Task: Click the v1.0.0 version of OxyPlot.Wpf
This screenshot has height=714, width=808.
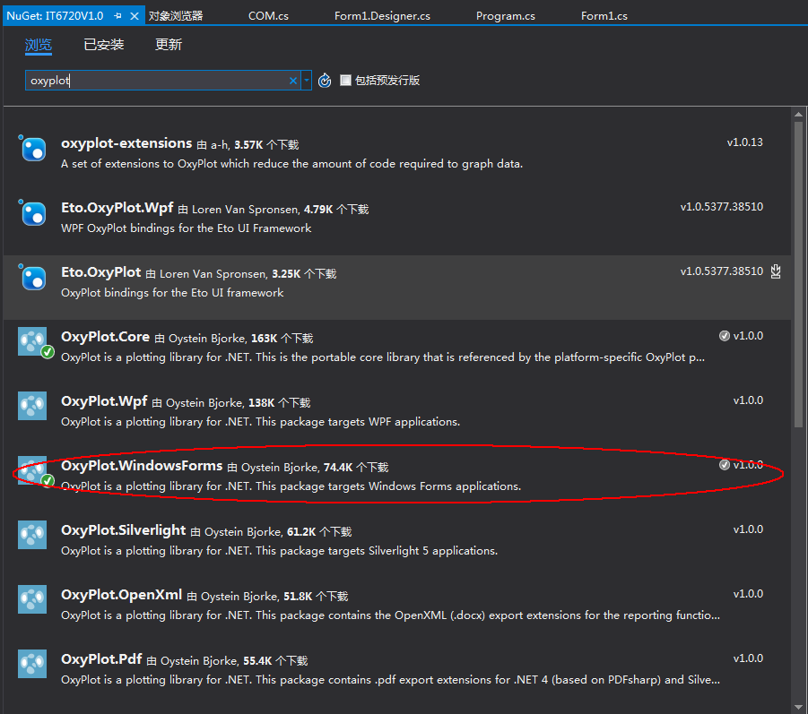Action: 748,400
